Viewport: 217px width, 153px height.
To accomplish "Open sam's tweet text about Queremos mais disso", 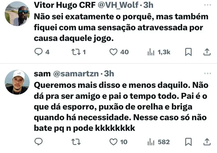I will [x=121, y=107].
